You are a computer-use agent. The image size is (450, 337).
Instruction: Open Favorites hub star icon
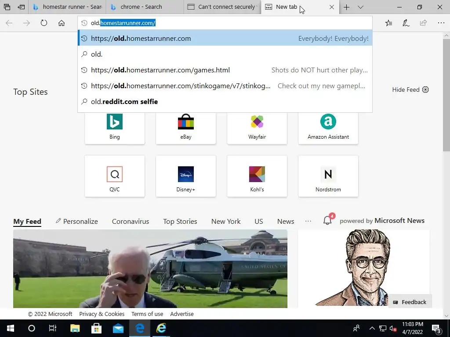point(388,23)
